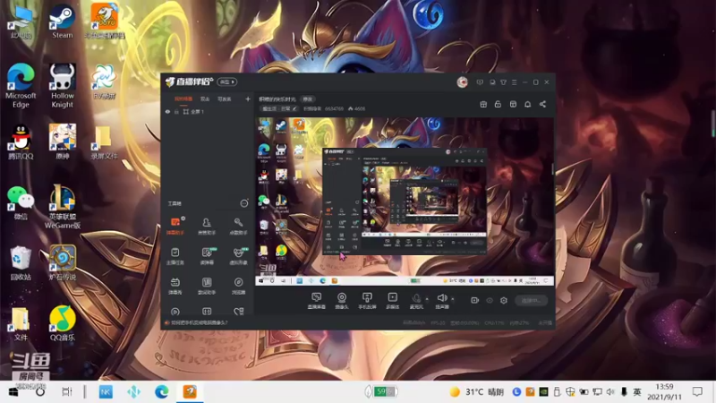The height and width of the screenshot is (403, 716).
Task: Open the bracket-box tool in bottom toolbox row
Action: click(x=207, y=312)
